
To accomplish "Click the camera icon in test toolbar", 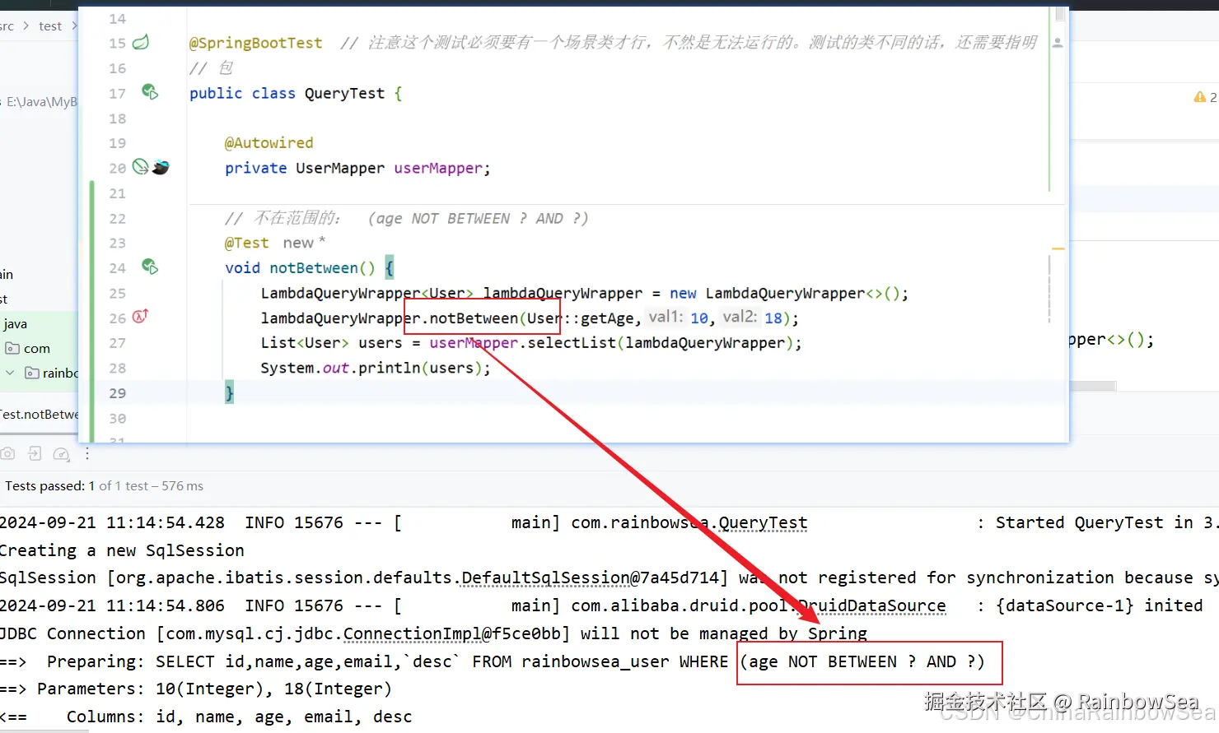I will [x=7, y=453].
